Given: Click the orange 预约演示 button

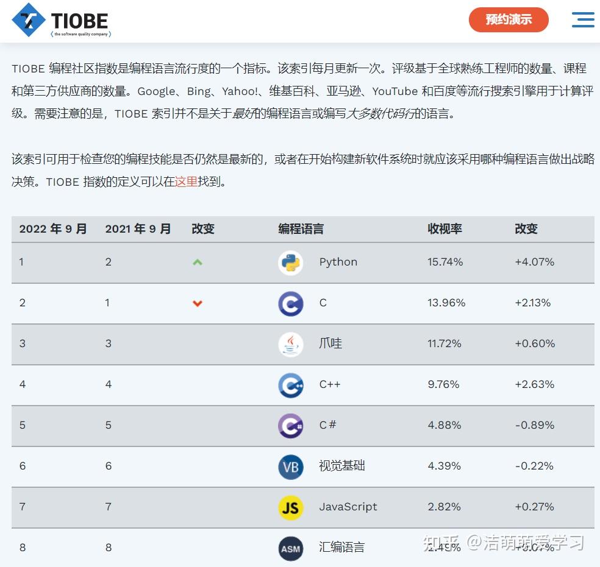Looking at the screenshot, I should pos(509,19).
